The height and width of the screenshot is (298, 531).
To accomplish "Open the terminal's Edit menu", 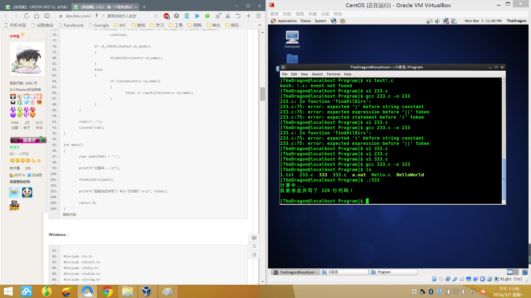I will 294,74.
